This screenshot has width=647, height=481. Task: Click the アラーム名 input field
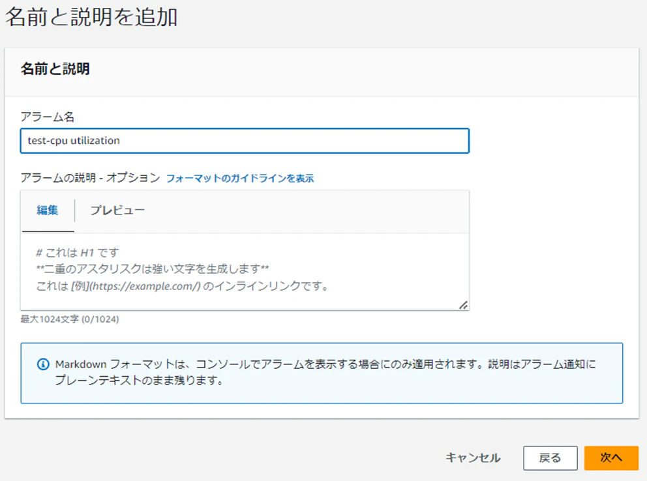pyautogui.click(x=245, y=141)
